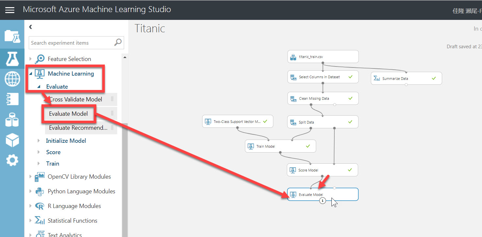
Task: Click Evaluate Model output port labeled 1
Action: 322,201
